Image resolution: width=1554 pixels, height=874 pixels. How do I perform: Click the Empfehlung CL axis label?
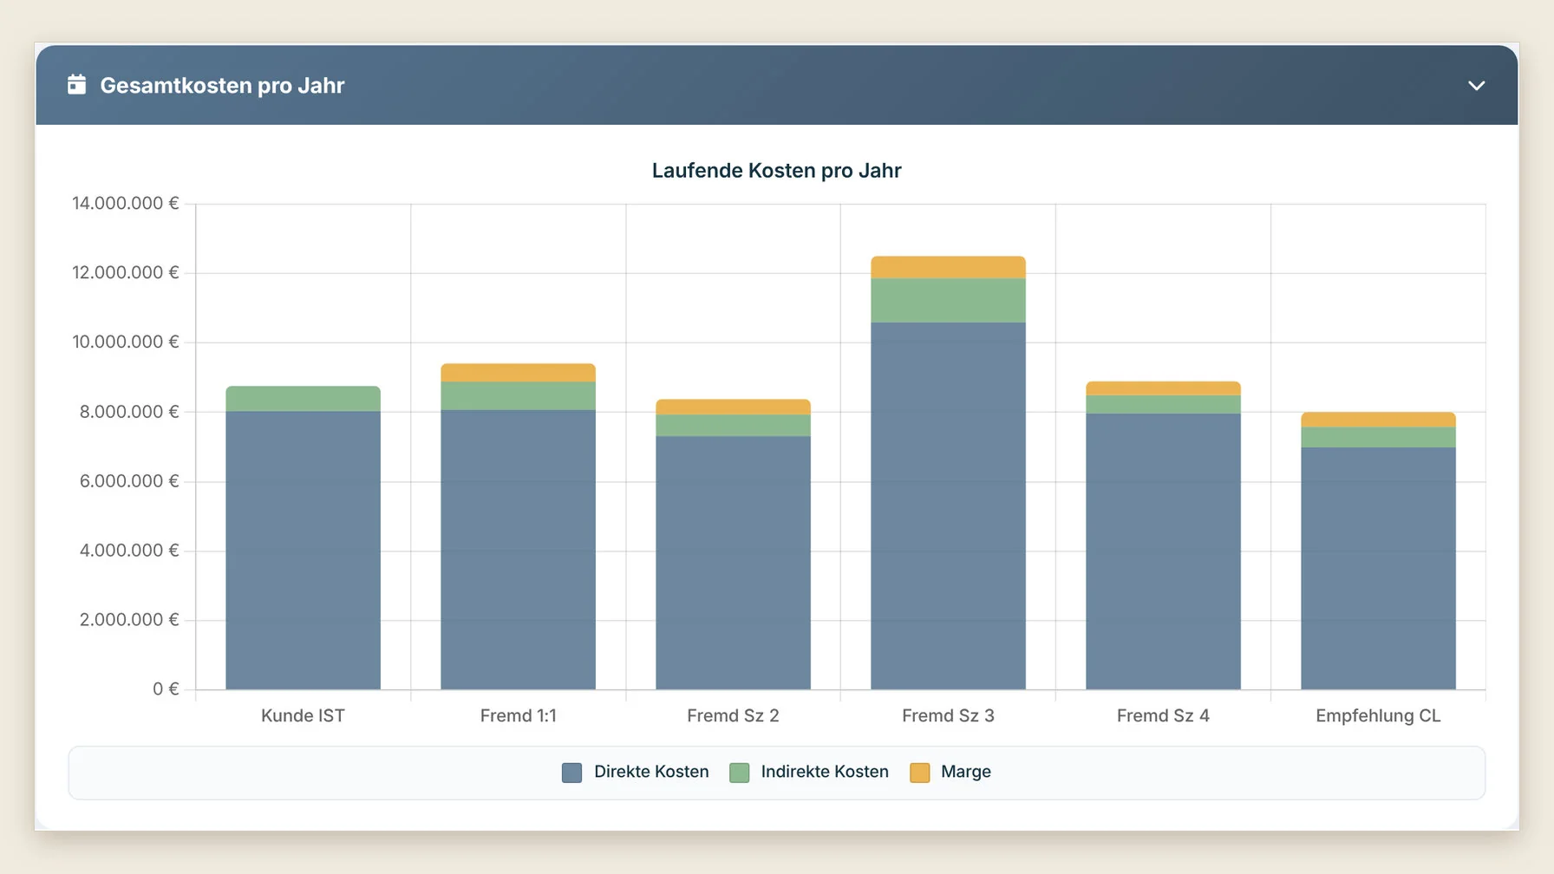click(1378, 715)
